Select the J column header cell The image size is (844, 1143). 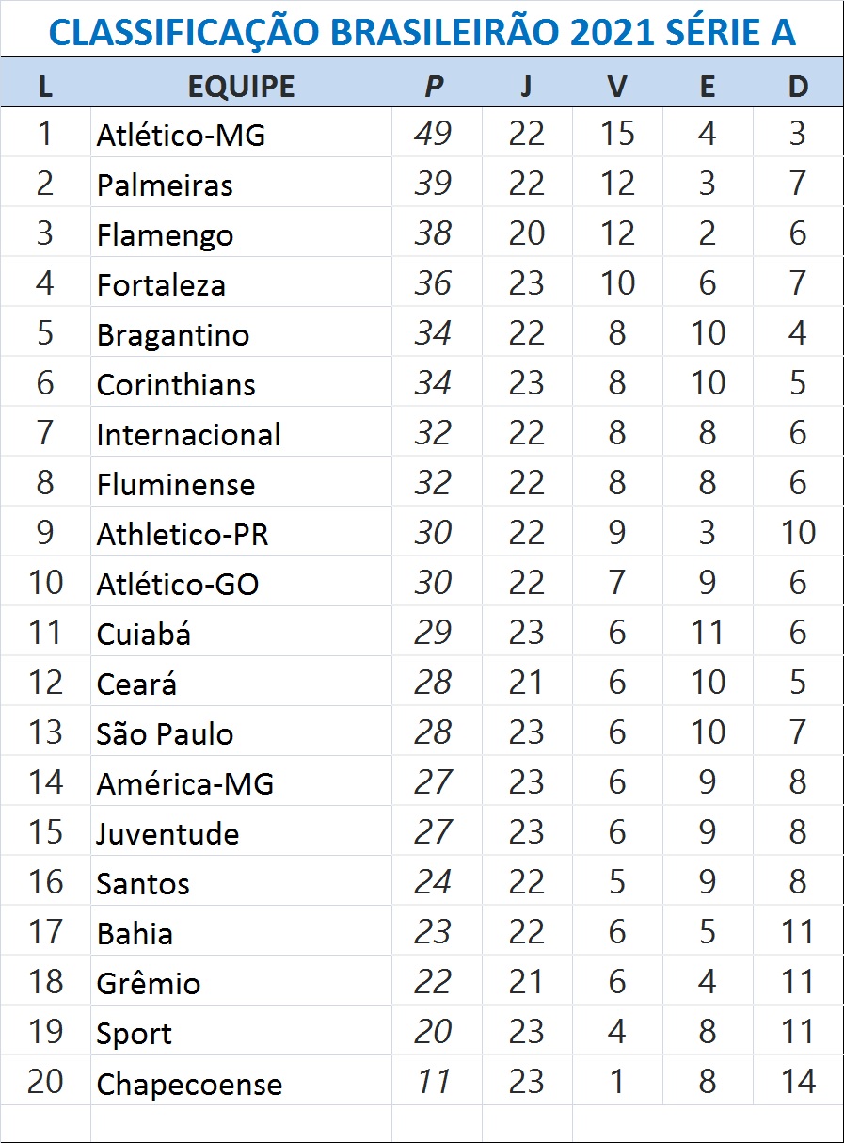point(526,87)
